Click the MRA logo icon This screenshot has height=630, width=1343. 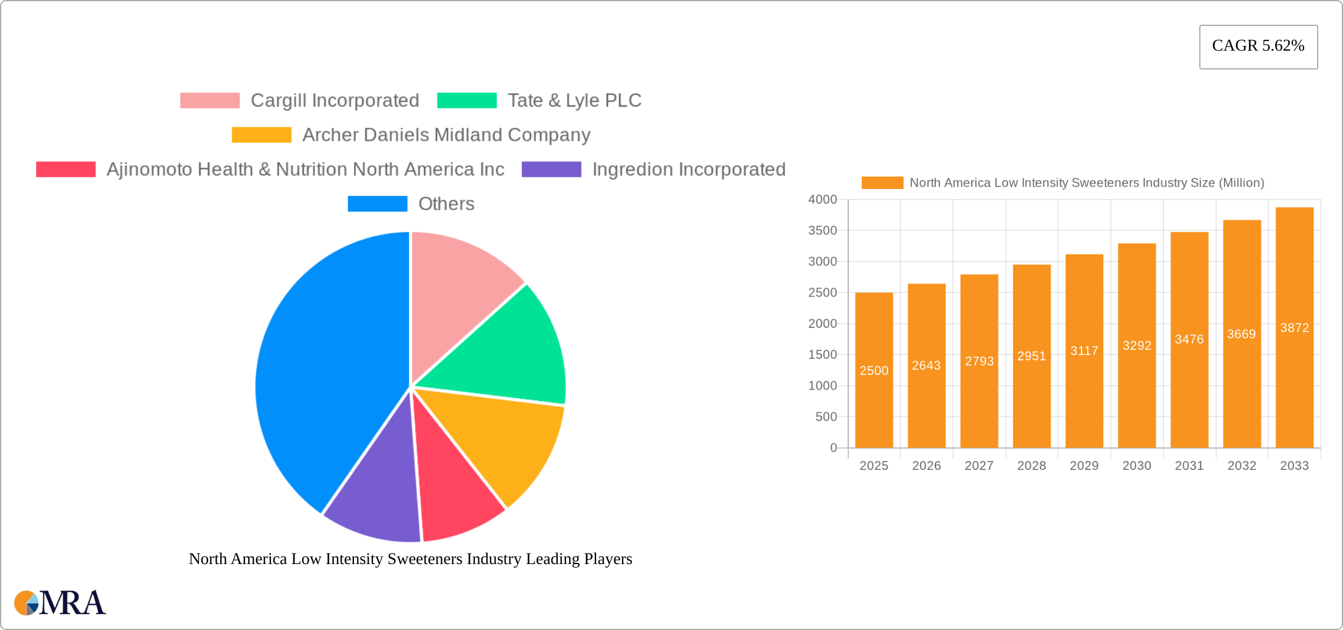[28, 602]
